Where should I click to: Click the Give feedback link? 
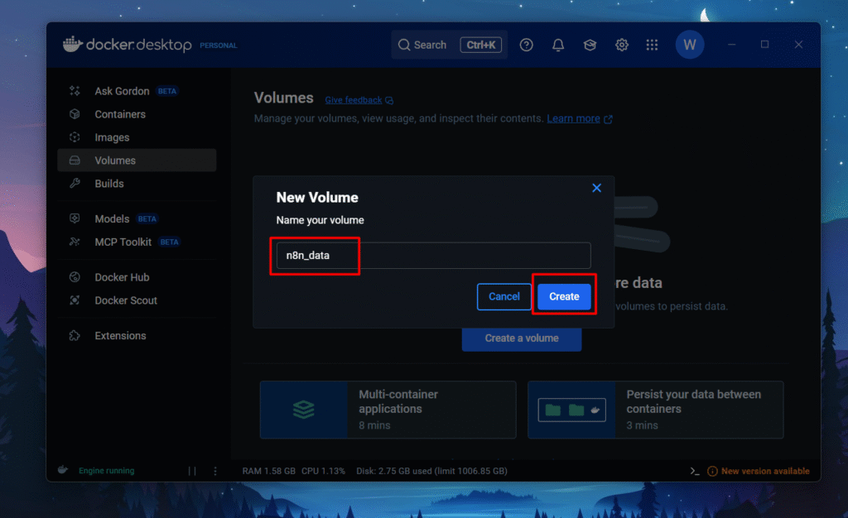(354, 100)
